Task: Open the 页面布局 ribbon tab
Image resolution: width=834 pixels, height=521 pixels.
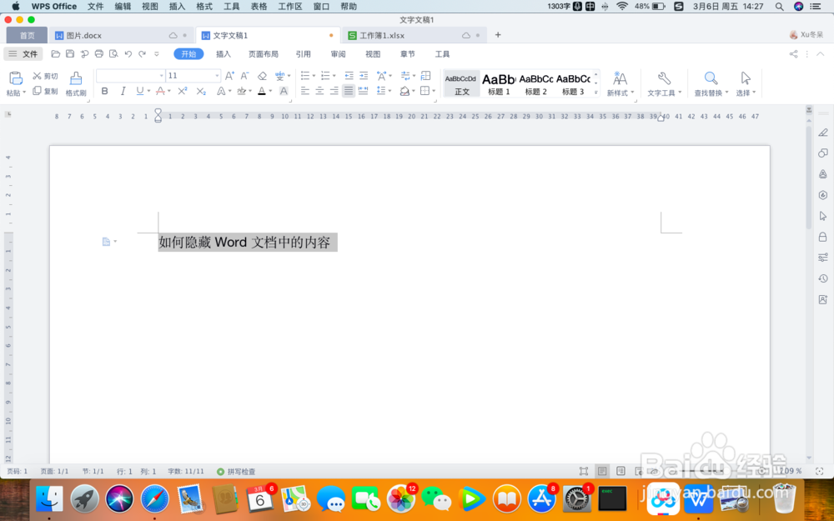Action: 264,53
